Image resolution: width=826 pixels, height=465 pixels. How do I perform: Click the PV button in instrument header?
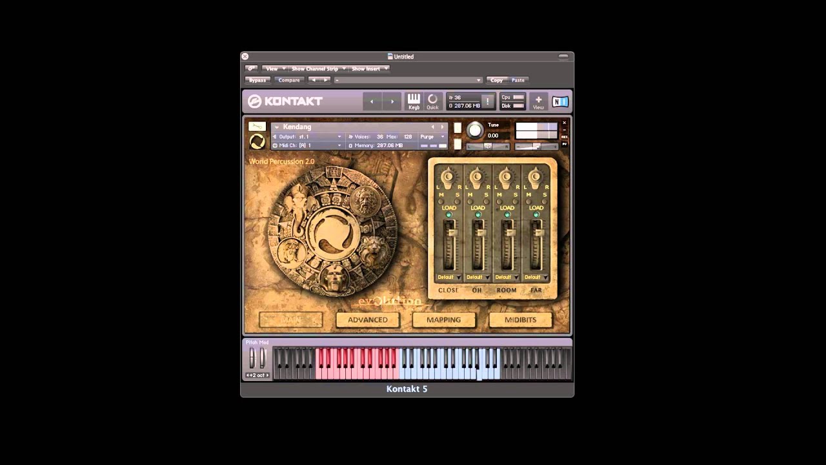click(564, 144)
